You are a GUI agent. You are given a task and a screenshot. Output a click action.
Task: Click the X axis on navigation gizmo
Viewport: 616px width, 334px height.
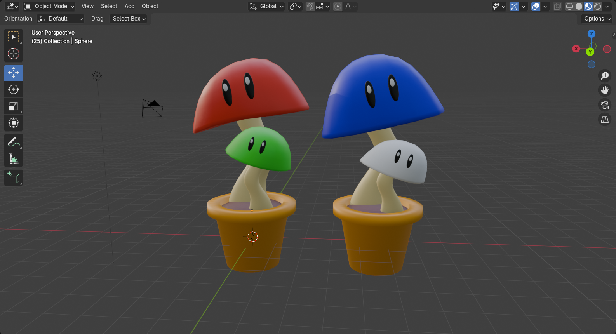point(576,49)
